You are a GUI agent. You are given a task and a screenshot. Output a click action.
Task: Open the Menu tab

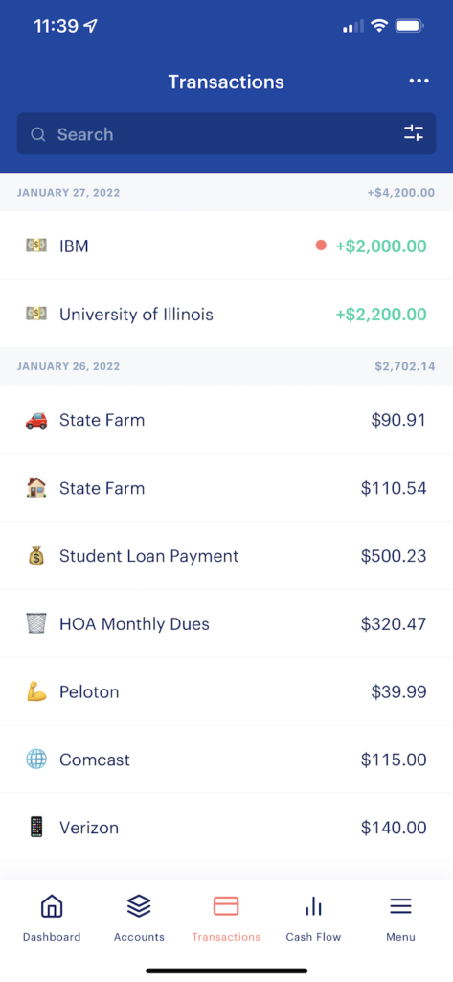click(x=400, y=918)
